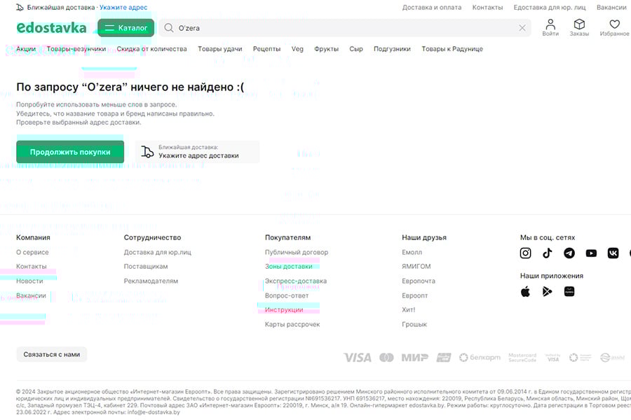Viewport: 631px width, 420px height.
Task: Open Instagram social icon
Action: [x=525, y=253]
